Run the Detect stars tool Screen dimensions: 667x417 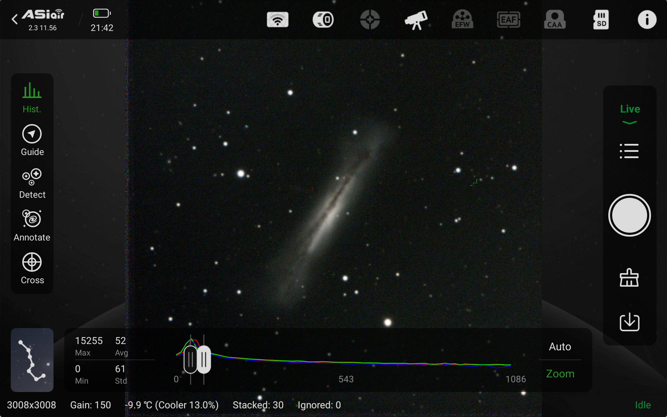(x=32, y=183)
